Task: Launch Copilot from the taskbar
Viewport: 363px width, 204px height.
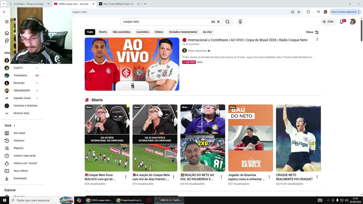Action: pos(79,200)
